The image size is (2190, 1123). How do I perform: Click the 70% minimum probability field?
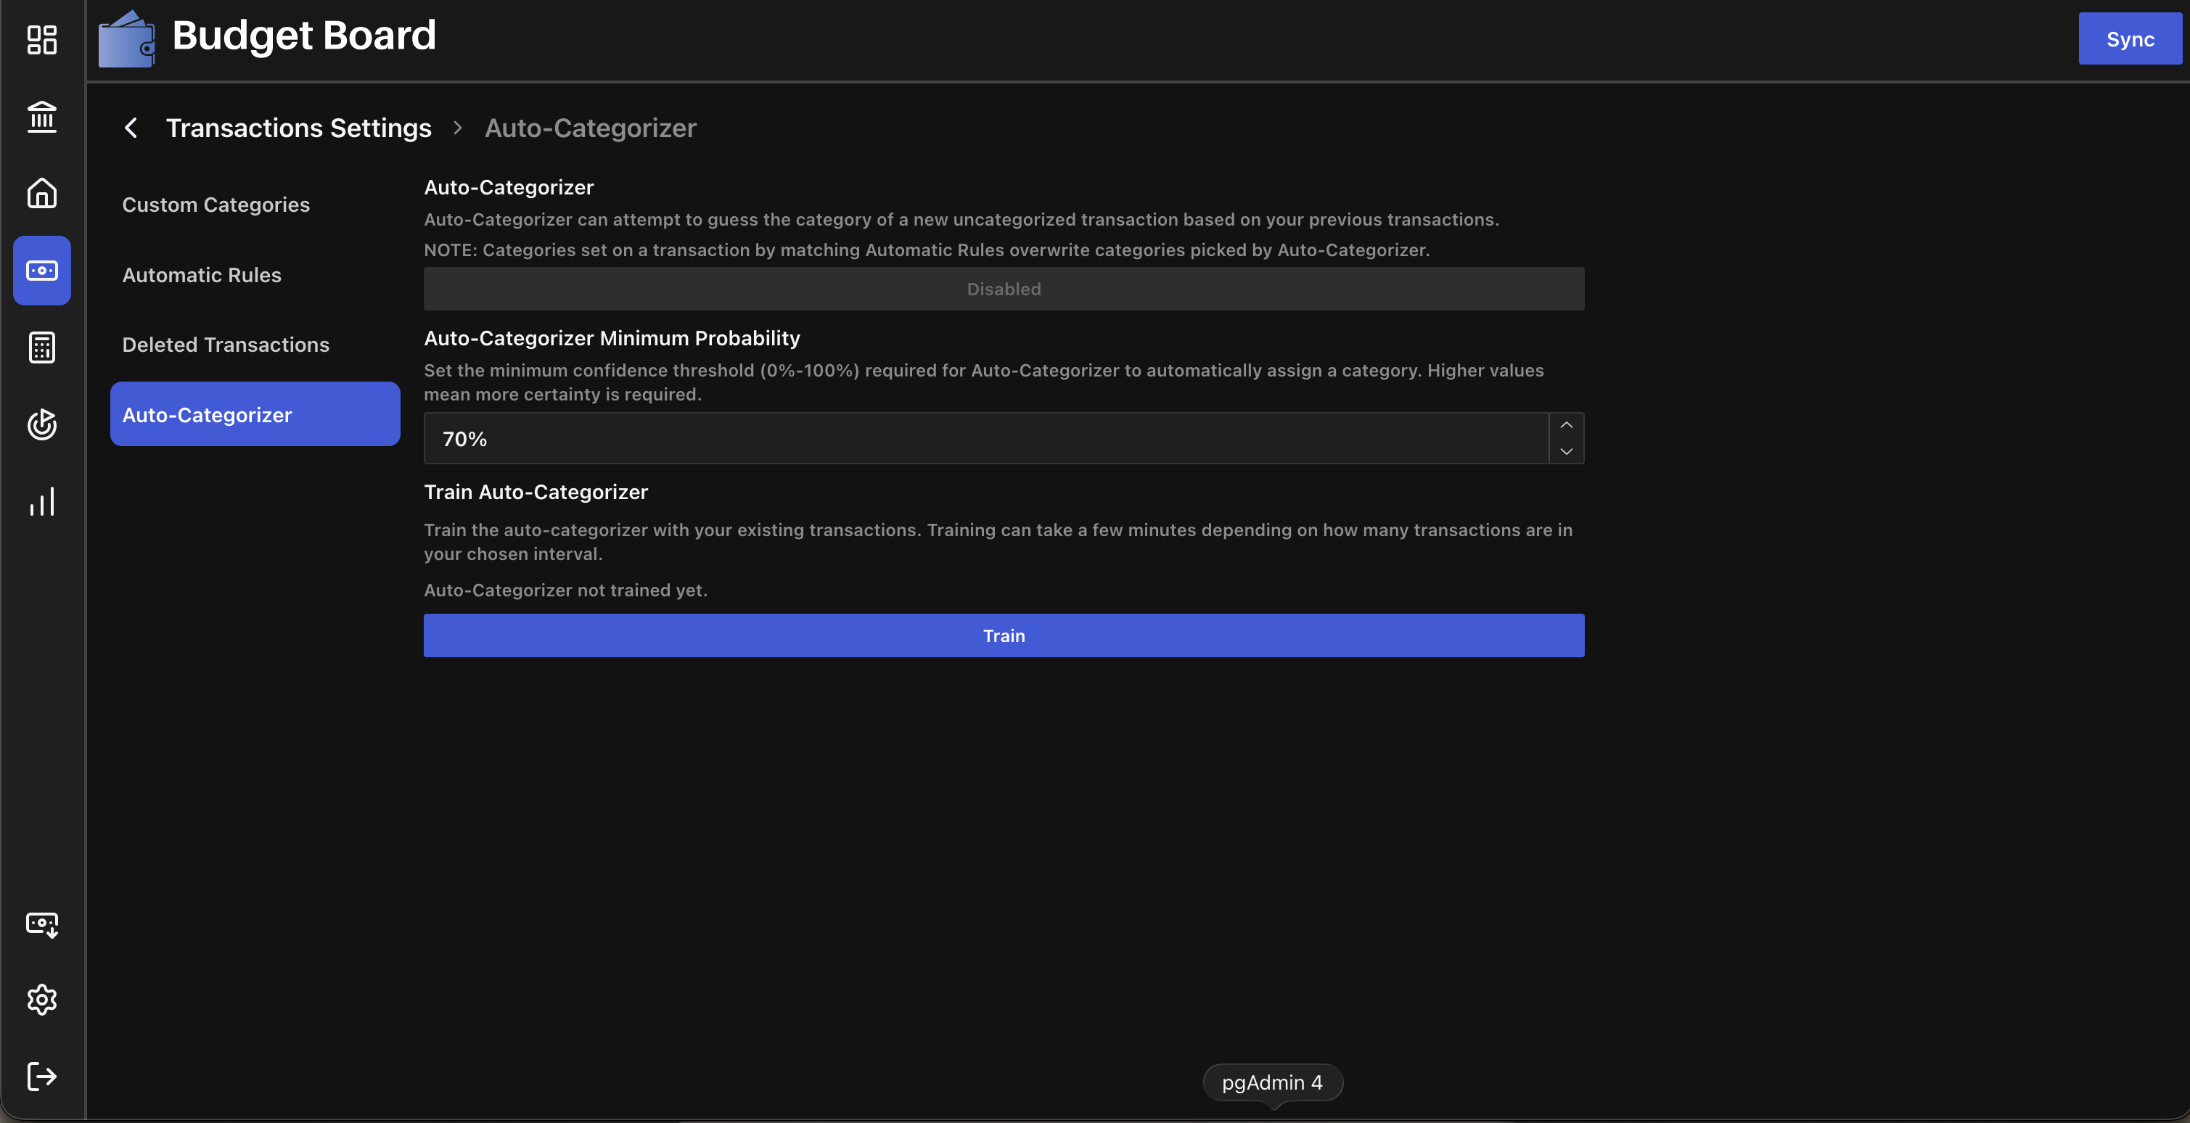point(986,437)
